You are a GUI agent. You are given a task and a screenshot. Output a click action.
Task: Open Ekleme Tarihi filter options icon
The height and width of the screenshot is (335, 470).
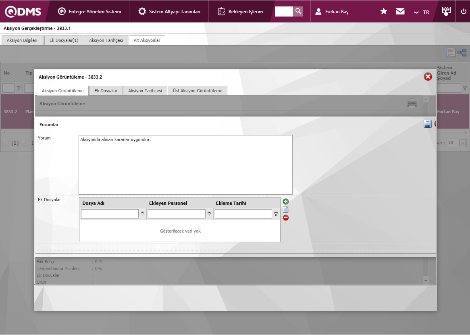[x=276, y=214]
